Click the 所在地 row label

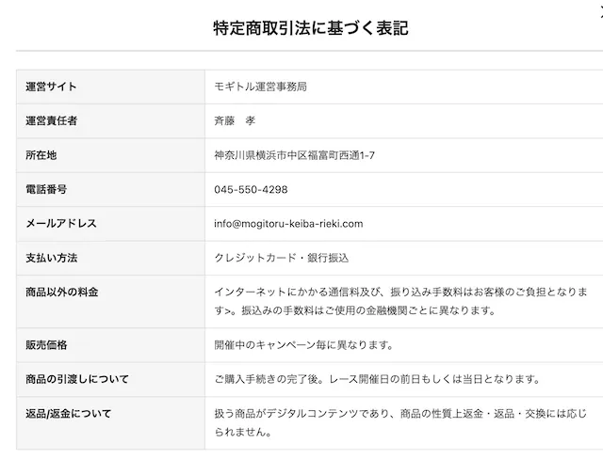41,155
